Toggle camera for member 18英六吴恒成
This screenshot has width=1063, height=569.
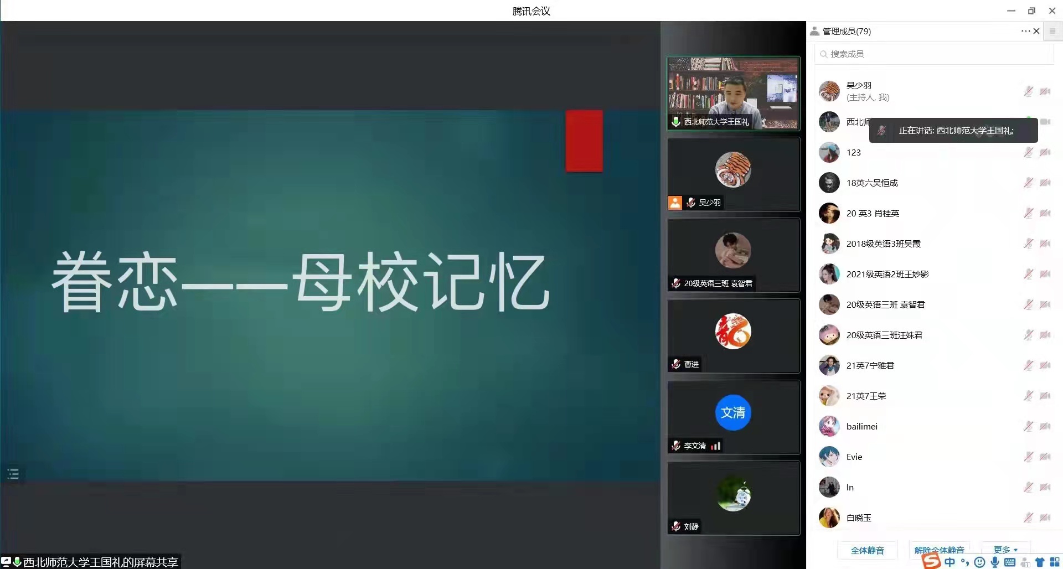pos(1045,183)
